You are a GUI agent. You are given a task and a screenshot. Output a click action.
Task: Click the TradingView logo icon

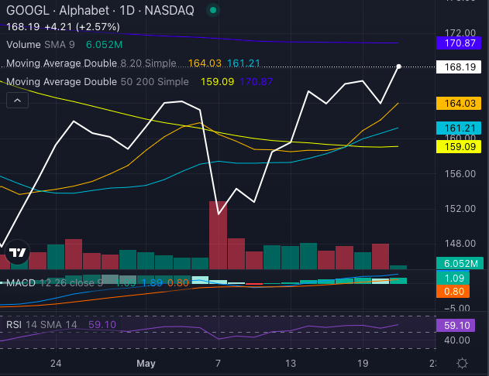coord(18,252)
